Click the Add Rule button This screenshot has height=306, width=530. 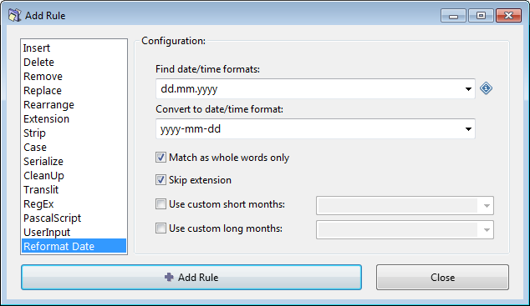[191, 277]
